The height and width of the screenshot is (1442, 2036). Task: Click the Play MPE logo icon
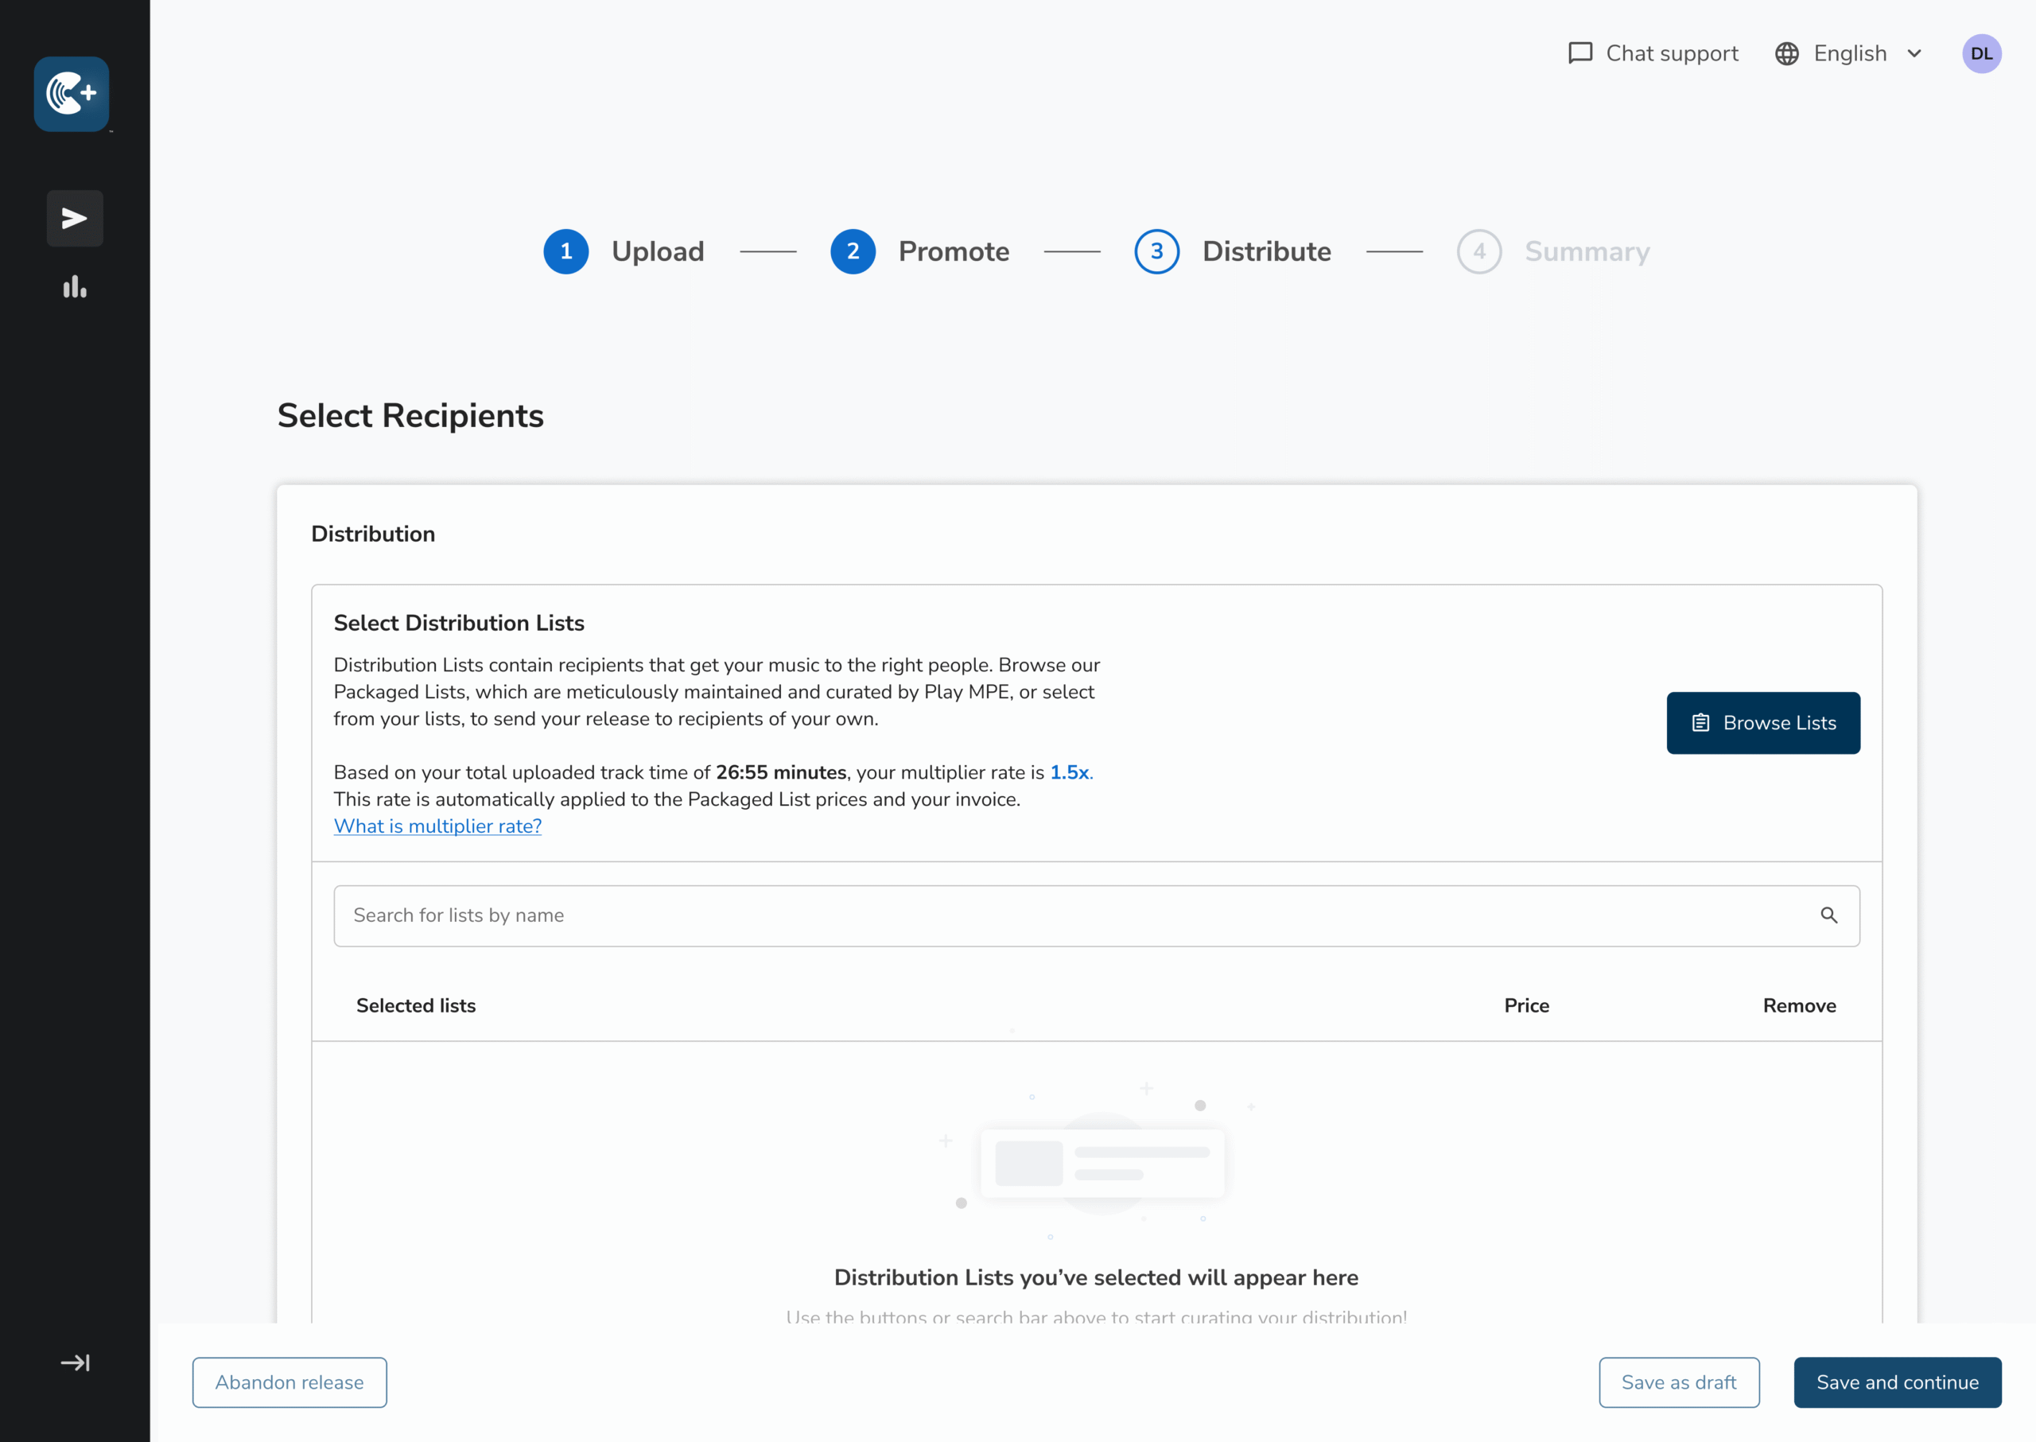[x=72, y=94]
